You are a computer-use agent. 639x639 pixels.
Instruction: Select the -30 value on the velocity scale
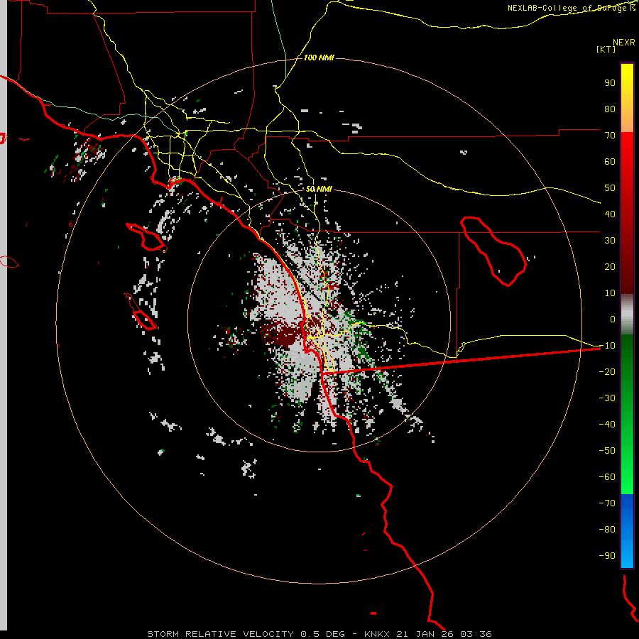(x=607, y=398)
